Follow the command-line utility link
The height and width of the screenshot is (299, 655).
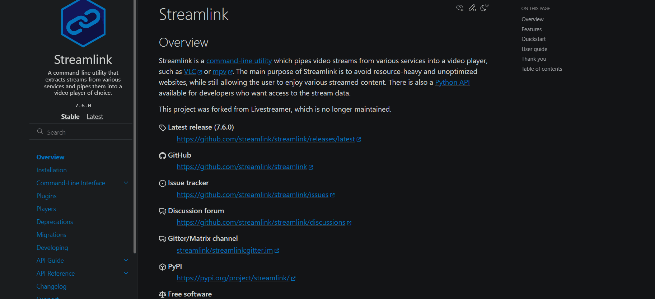[239, 61]
